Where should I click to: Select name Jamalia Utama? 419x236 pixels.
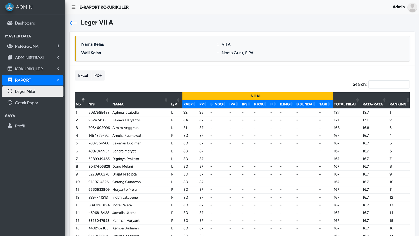point(124,213)
